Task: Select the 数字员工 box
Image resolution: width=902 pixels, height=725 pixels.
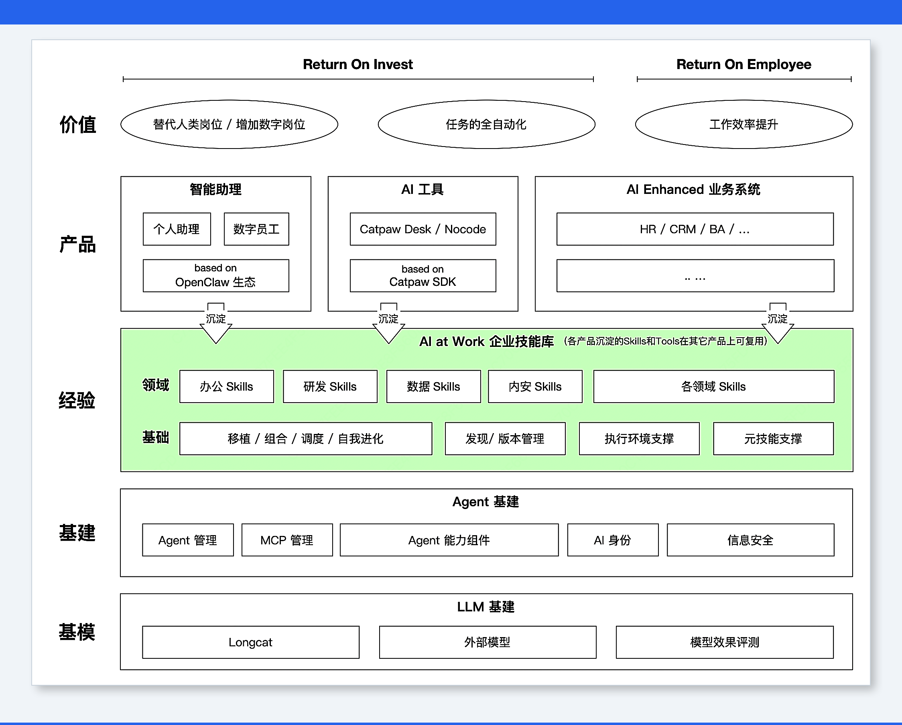Action: (x=256, y=229)
